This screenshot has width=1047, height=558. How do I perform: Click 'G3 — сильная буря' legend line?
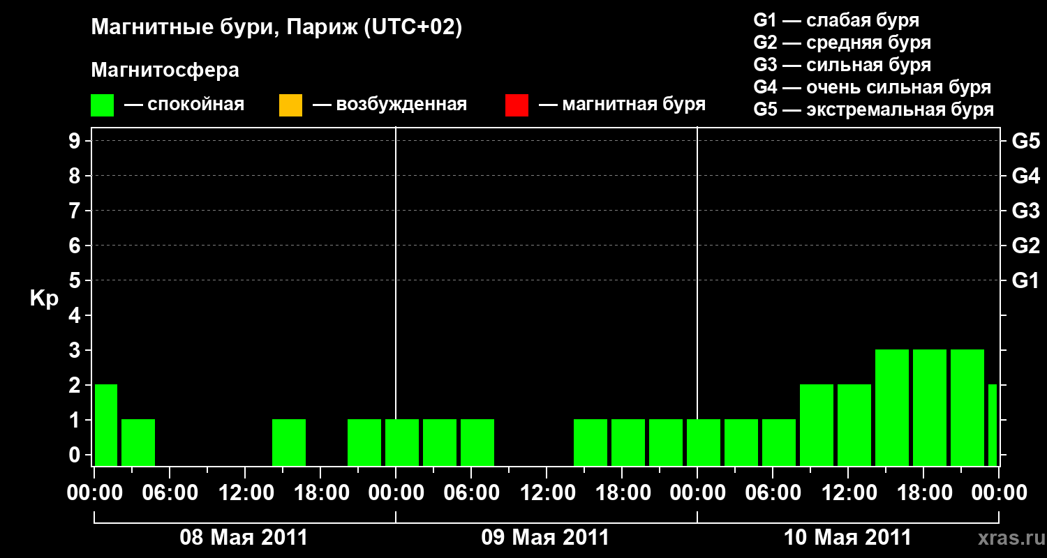[x=842, y=65]
